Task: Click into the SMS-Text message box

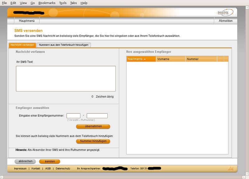Action: (x=66, y=79)
